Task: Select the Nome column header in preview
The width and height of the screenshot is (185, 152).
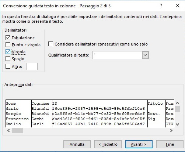Action: pyautogui.click(x=11, y=104)
